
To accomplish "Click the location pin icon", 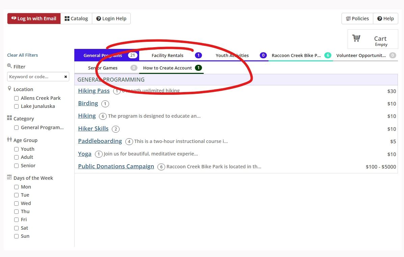I will point(10,89).
